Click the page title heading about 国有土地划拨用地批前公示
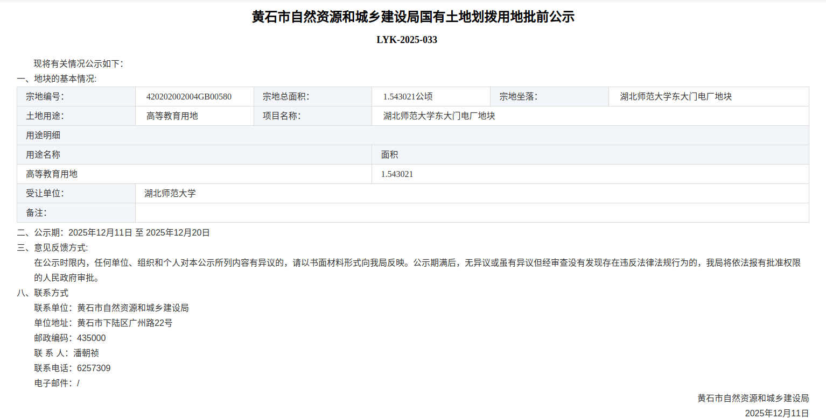The height and width of the screenshot is (419, 826). (413, 17)
